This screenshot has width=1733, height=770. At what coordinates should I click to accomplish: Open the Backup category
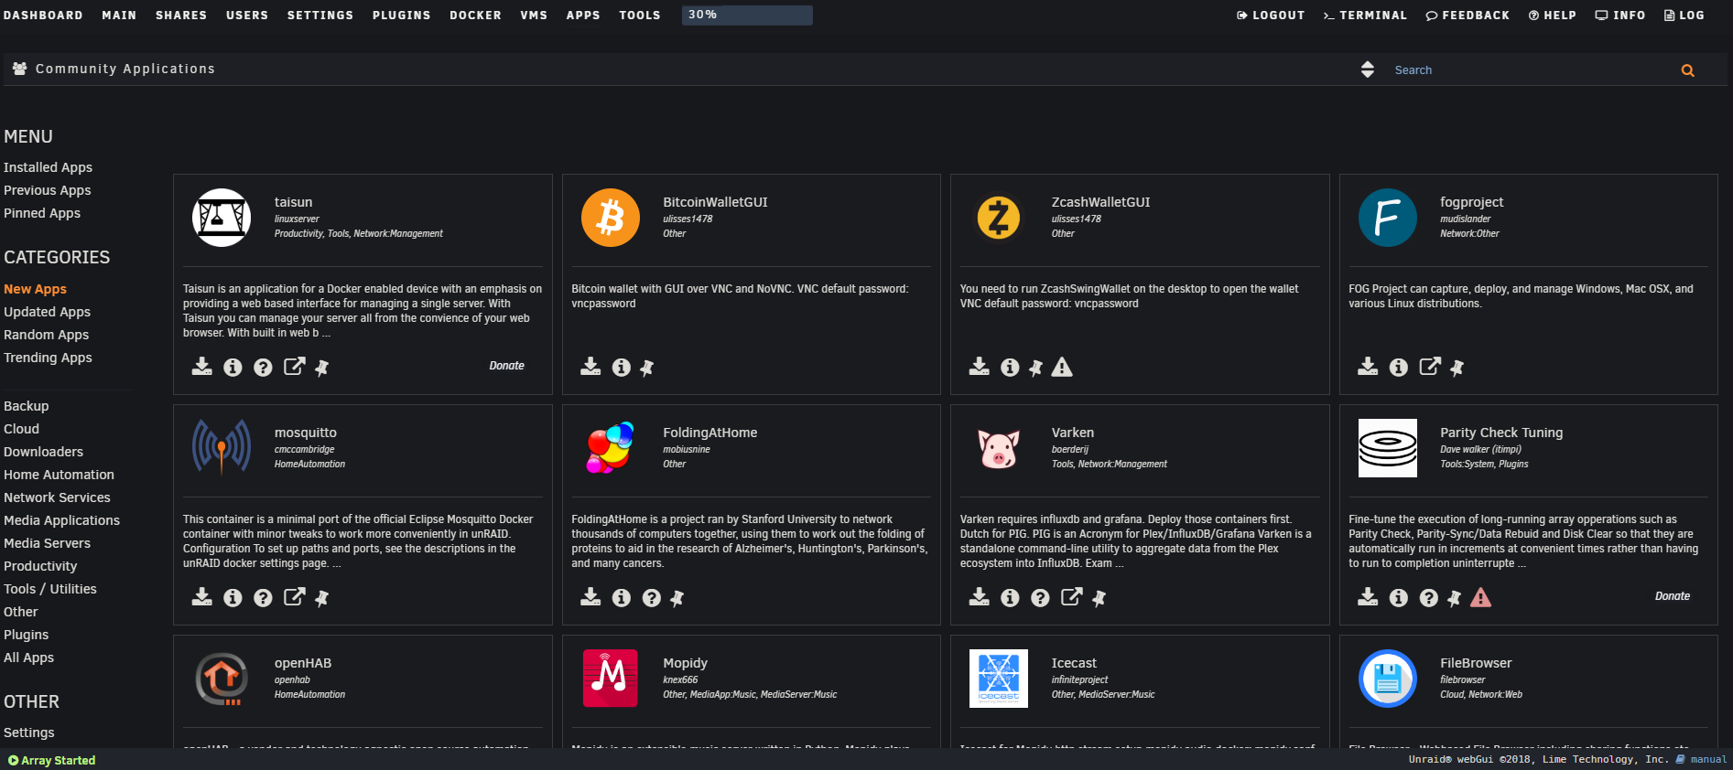pyautogui.click(x=26, y=406)
